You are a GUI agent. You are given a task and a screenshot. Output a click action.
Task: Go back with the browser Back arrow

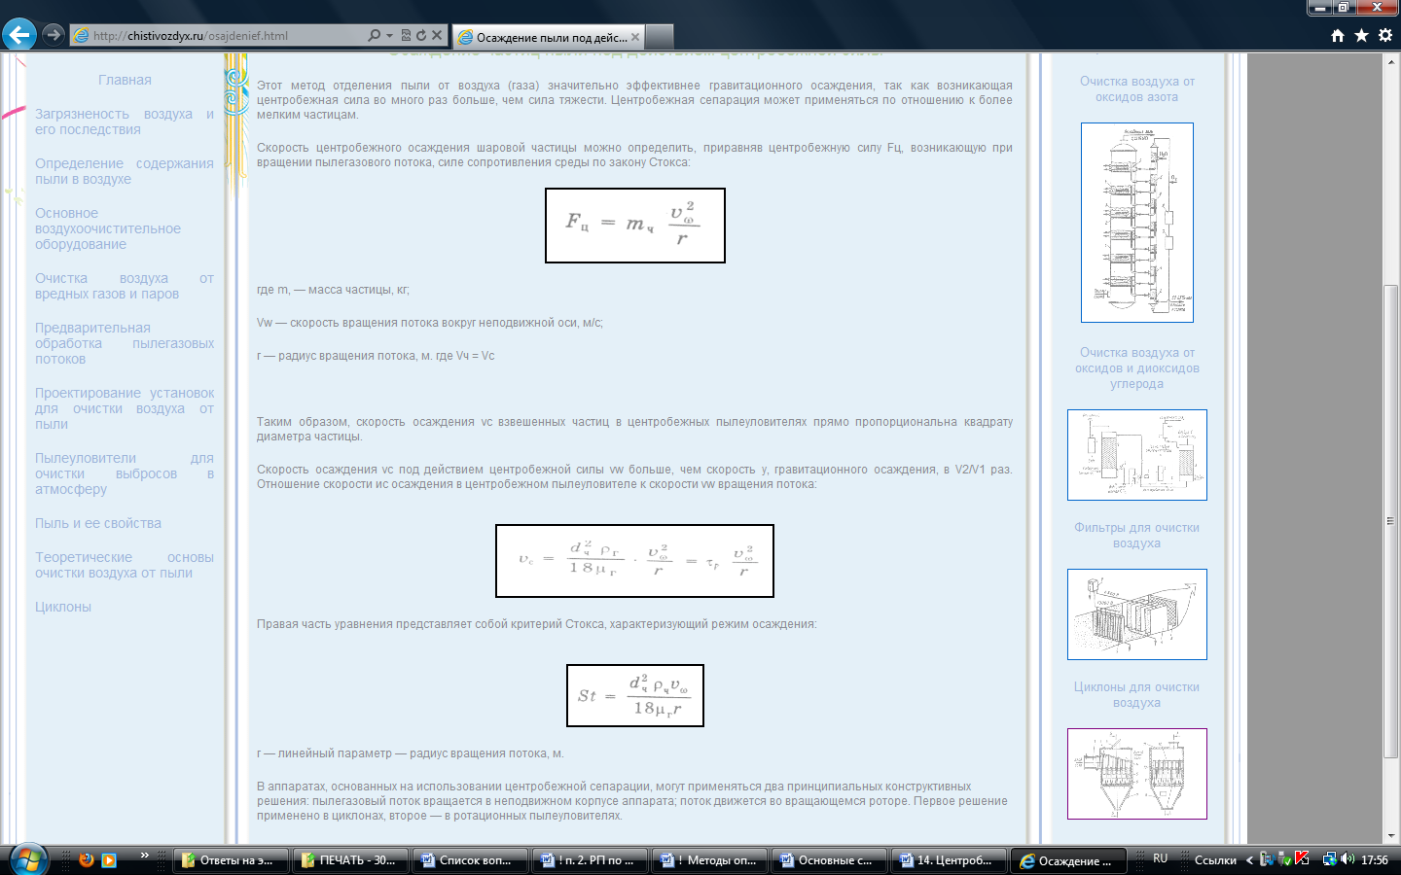tap(18, 35)
